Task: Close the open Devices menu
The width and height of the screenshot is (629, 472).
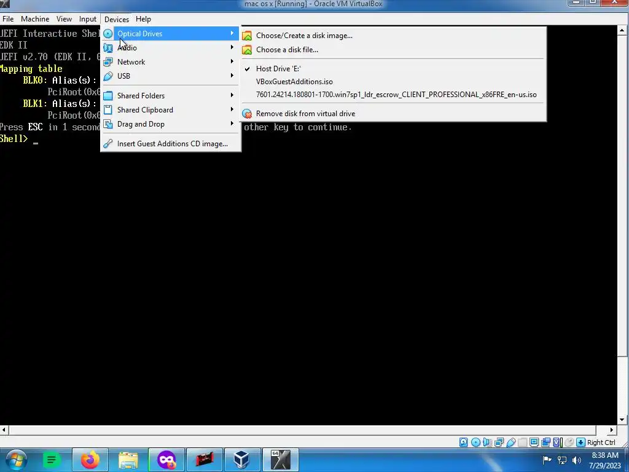Action: (x=116, y=19)
